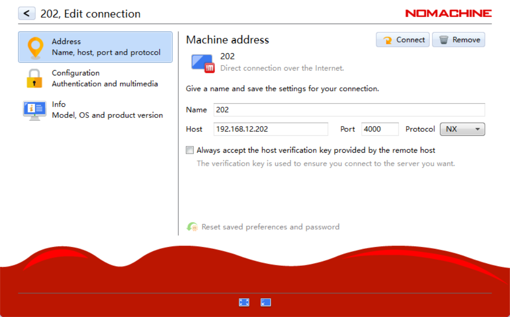Click the monitor Info icon
This screenshot has height=317, width=510.
click(x=34, y=110)
